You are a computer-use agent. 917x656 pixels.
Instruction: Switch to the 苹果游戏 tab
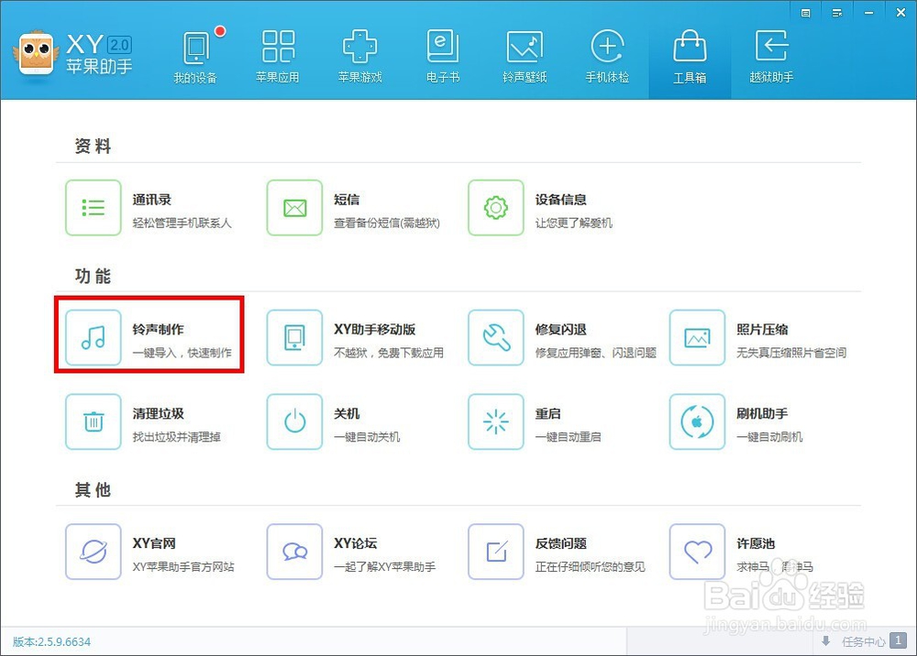point(359,57)
